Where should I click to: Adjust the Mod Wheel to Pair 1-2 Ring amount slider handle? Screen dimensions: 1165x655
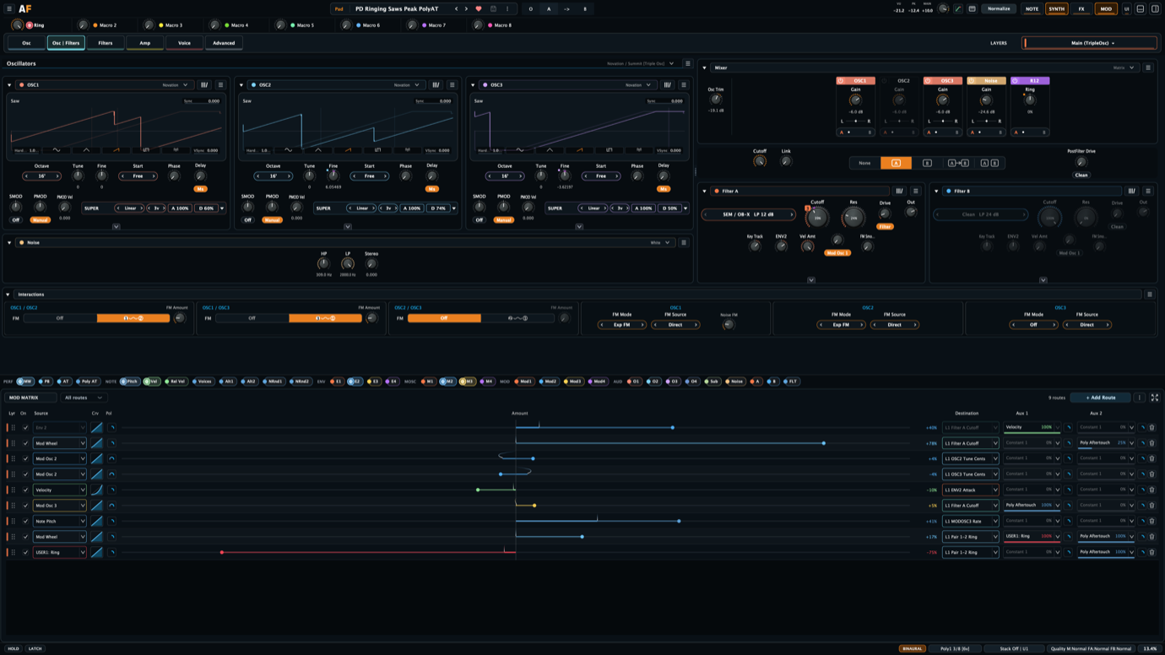click(x=582, y=537)
